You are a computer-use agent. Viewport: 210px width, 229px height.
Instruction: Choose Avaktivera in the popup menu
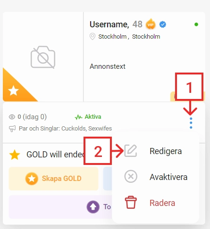pyautogui.click(x=168, y=177)
